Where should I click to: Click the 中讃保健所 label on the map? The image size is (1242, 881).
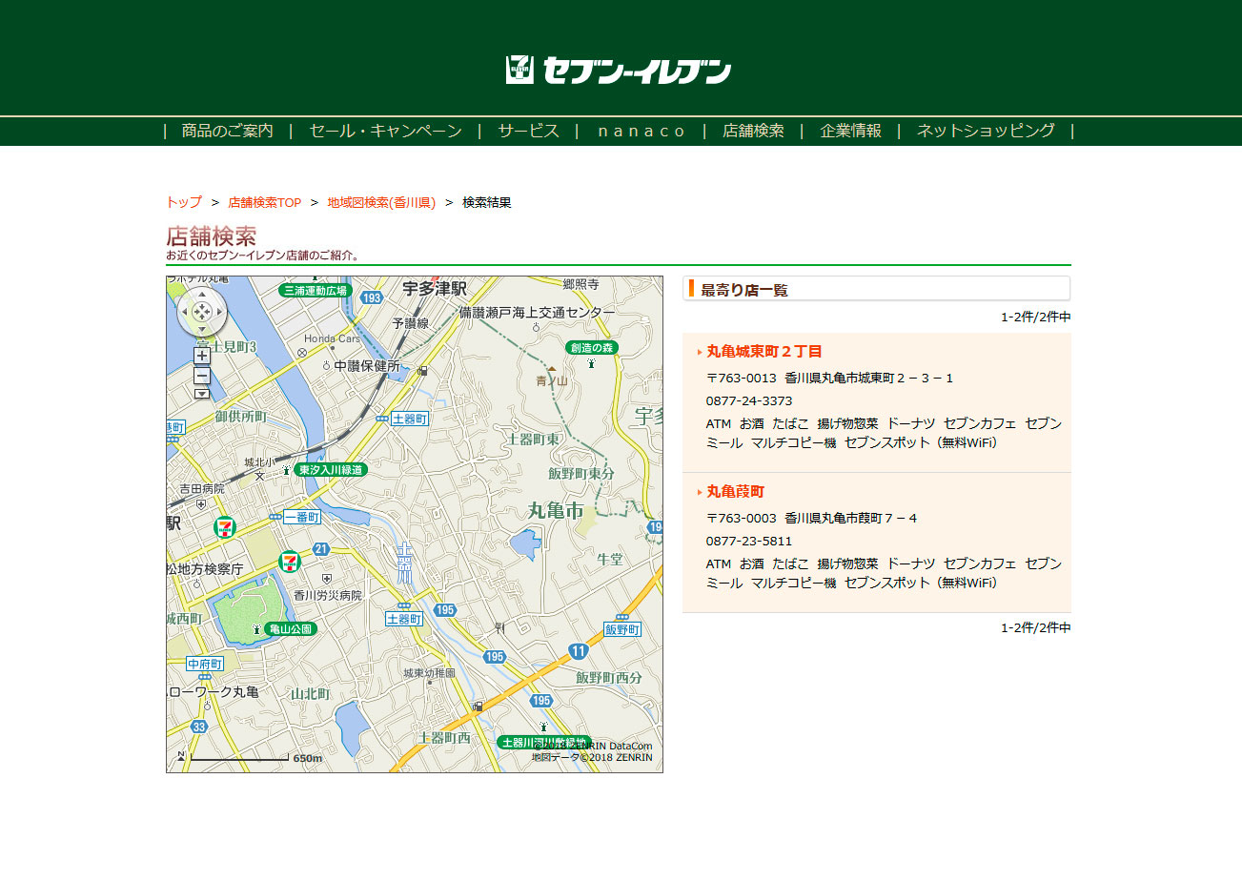pyautogui.click(x=367, y=365)
